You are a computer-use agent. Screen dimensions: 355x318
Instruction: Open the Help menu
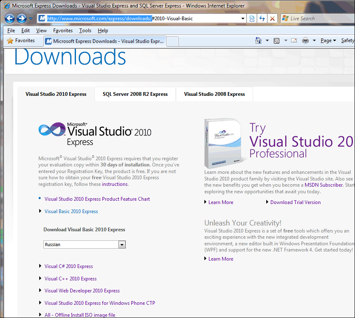(103, 31)
